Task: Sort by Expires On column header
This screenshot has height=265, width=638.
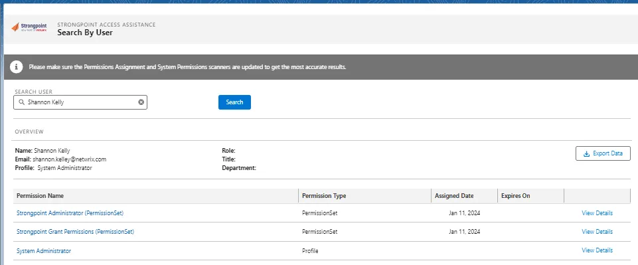Action: (x=516, y=196)
